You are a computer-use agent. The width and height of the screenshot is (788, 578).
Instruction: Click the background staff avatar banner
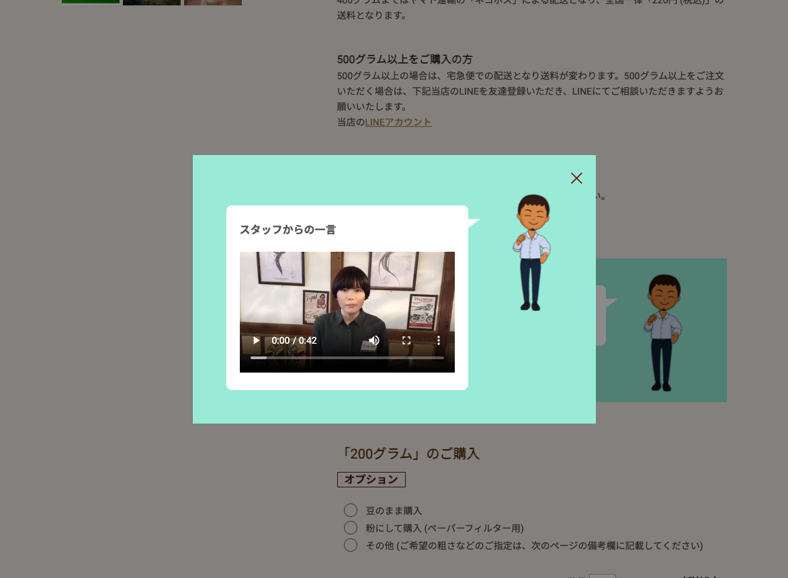coord(661,330)
